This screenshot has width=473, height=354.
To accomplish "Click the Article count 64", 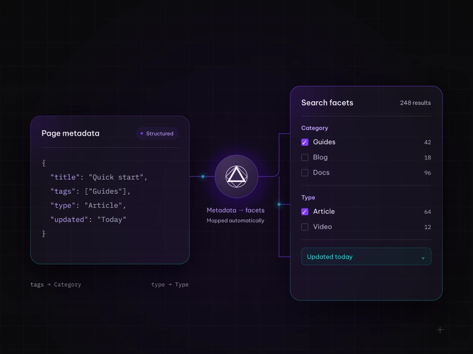I will 428,212.
